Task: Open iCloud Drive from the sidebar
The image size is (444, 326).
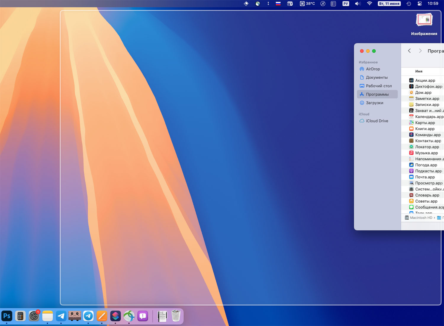Action: point(377,121)
